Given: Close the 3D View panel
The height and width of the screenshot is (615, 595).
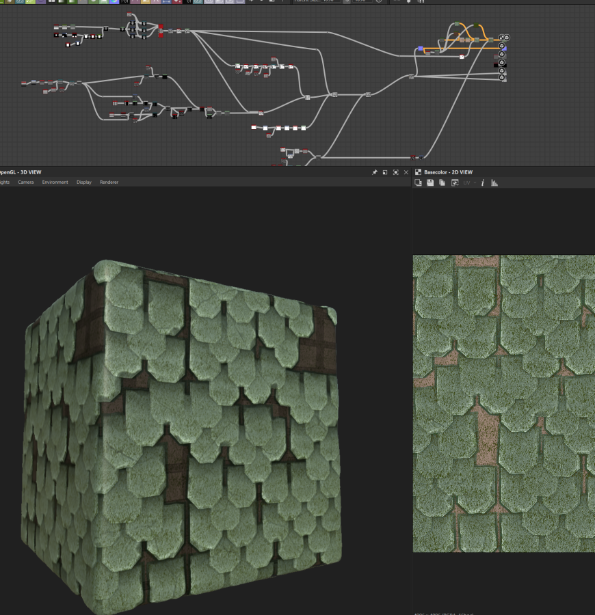Looking at the screenshot, I should tap(406, 172).
